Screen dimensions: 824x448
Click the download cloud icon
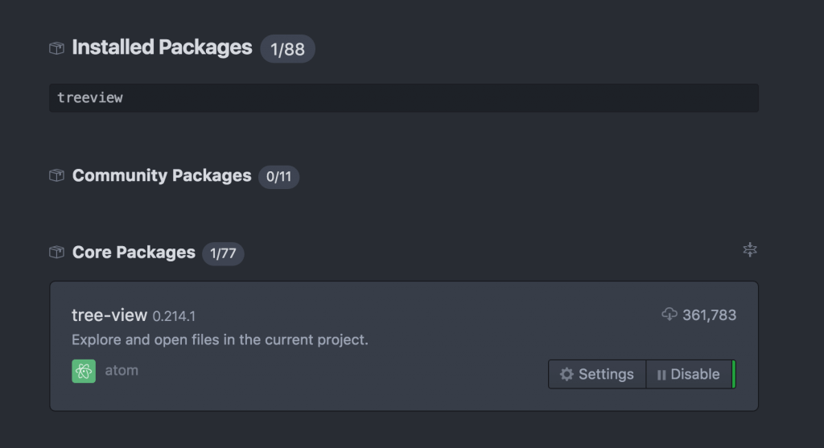click(669, 314)
